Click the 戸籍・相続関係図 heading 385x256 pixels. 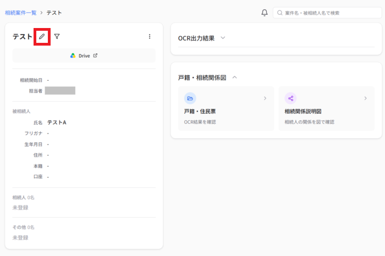tap(202, 77)
